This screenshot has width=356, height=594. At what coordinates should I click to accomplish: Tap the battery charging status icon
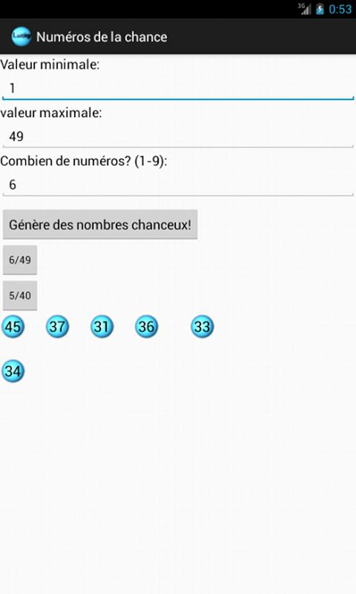pos(320,9)
